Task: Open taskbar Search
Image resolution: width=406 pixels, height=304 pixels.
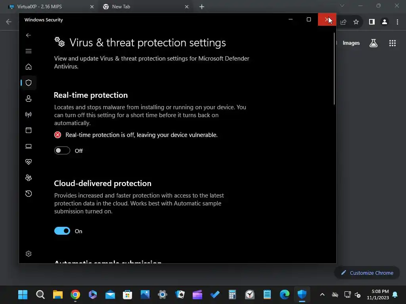Action: (x=40, y=294)
